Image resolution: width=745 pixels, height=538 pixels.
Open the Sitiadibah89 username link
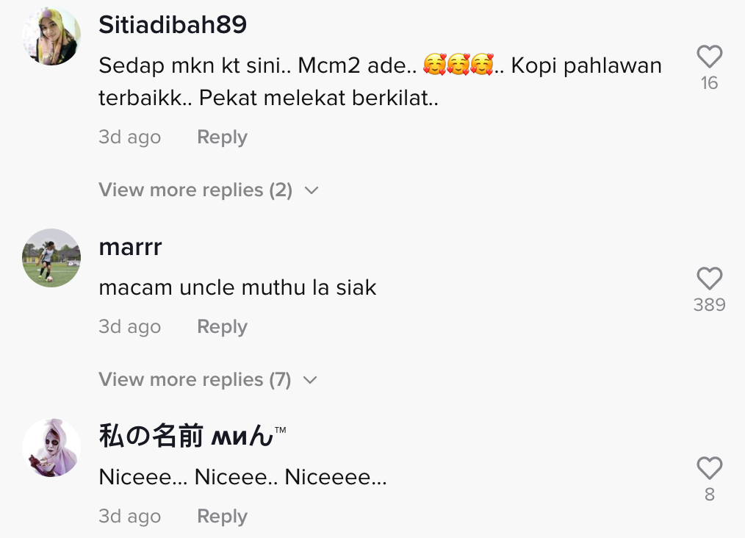tap(173, 26)
